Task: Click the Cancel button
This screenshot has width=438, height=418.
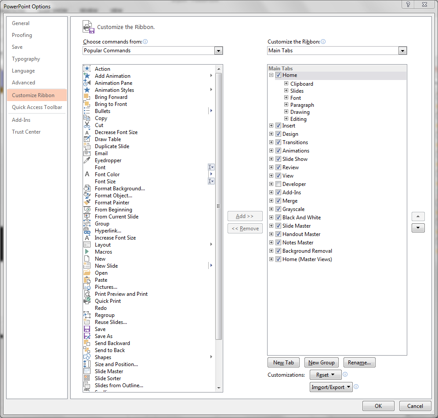Action: pos(415,406)
